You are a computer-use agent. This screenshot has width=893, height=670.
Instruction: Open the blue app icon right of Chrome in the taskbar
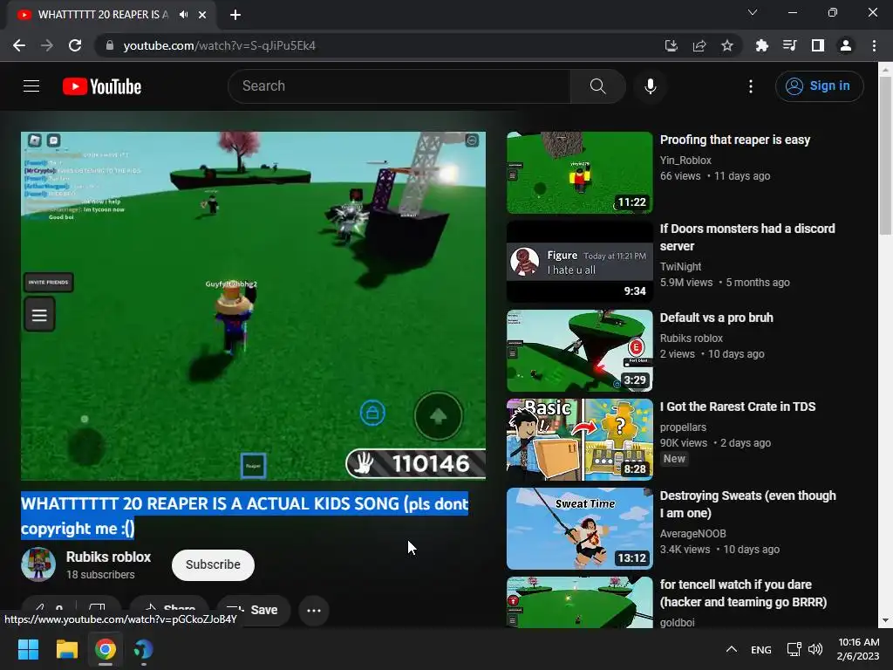144,649
